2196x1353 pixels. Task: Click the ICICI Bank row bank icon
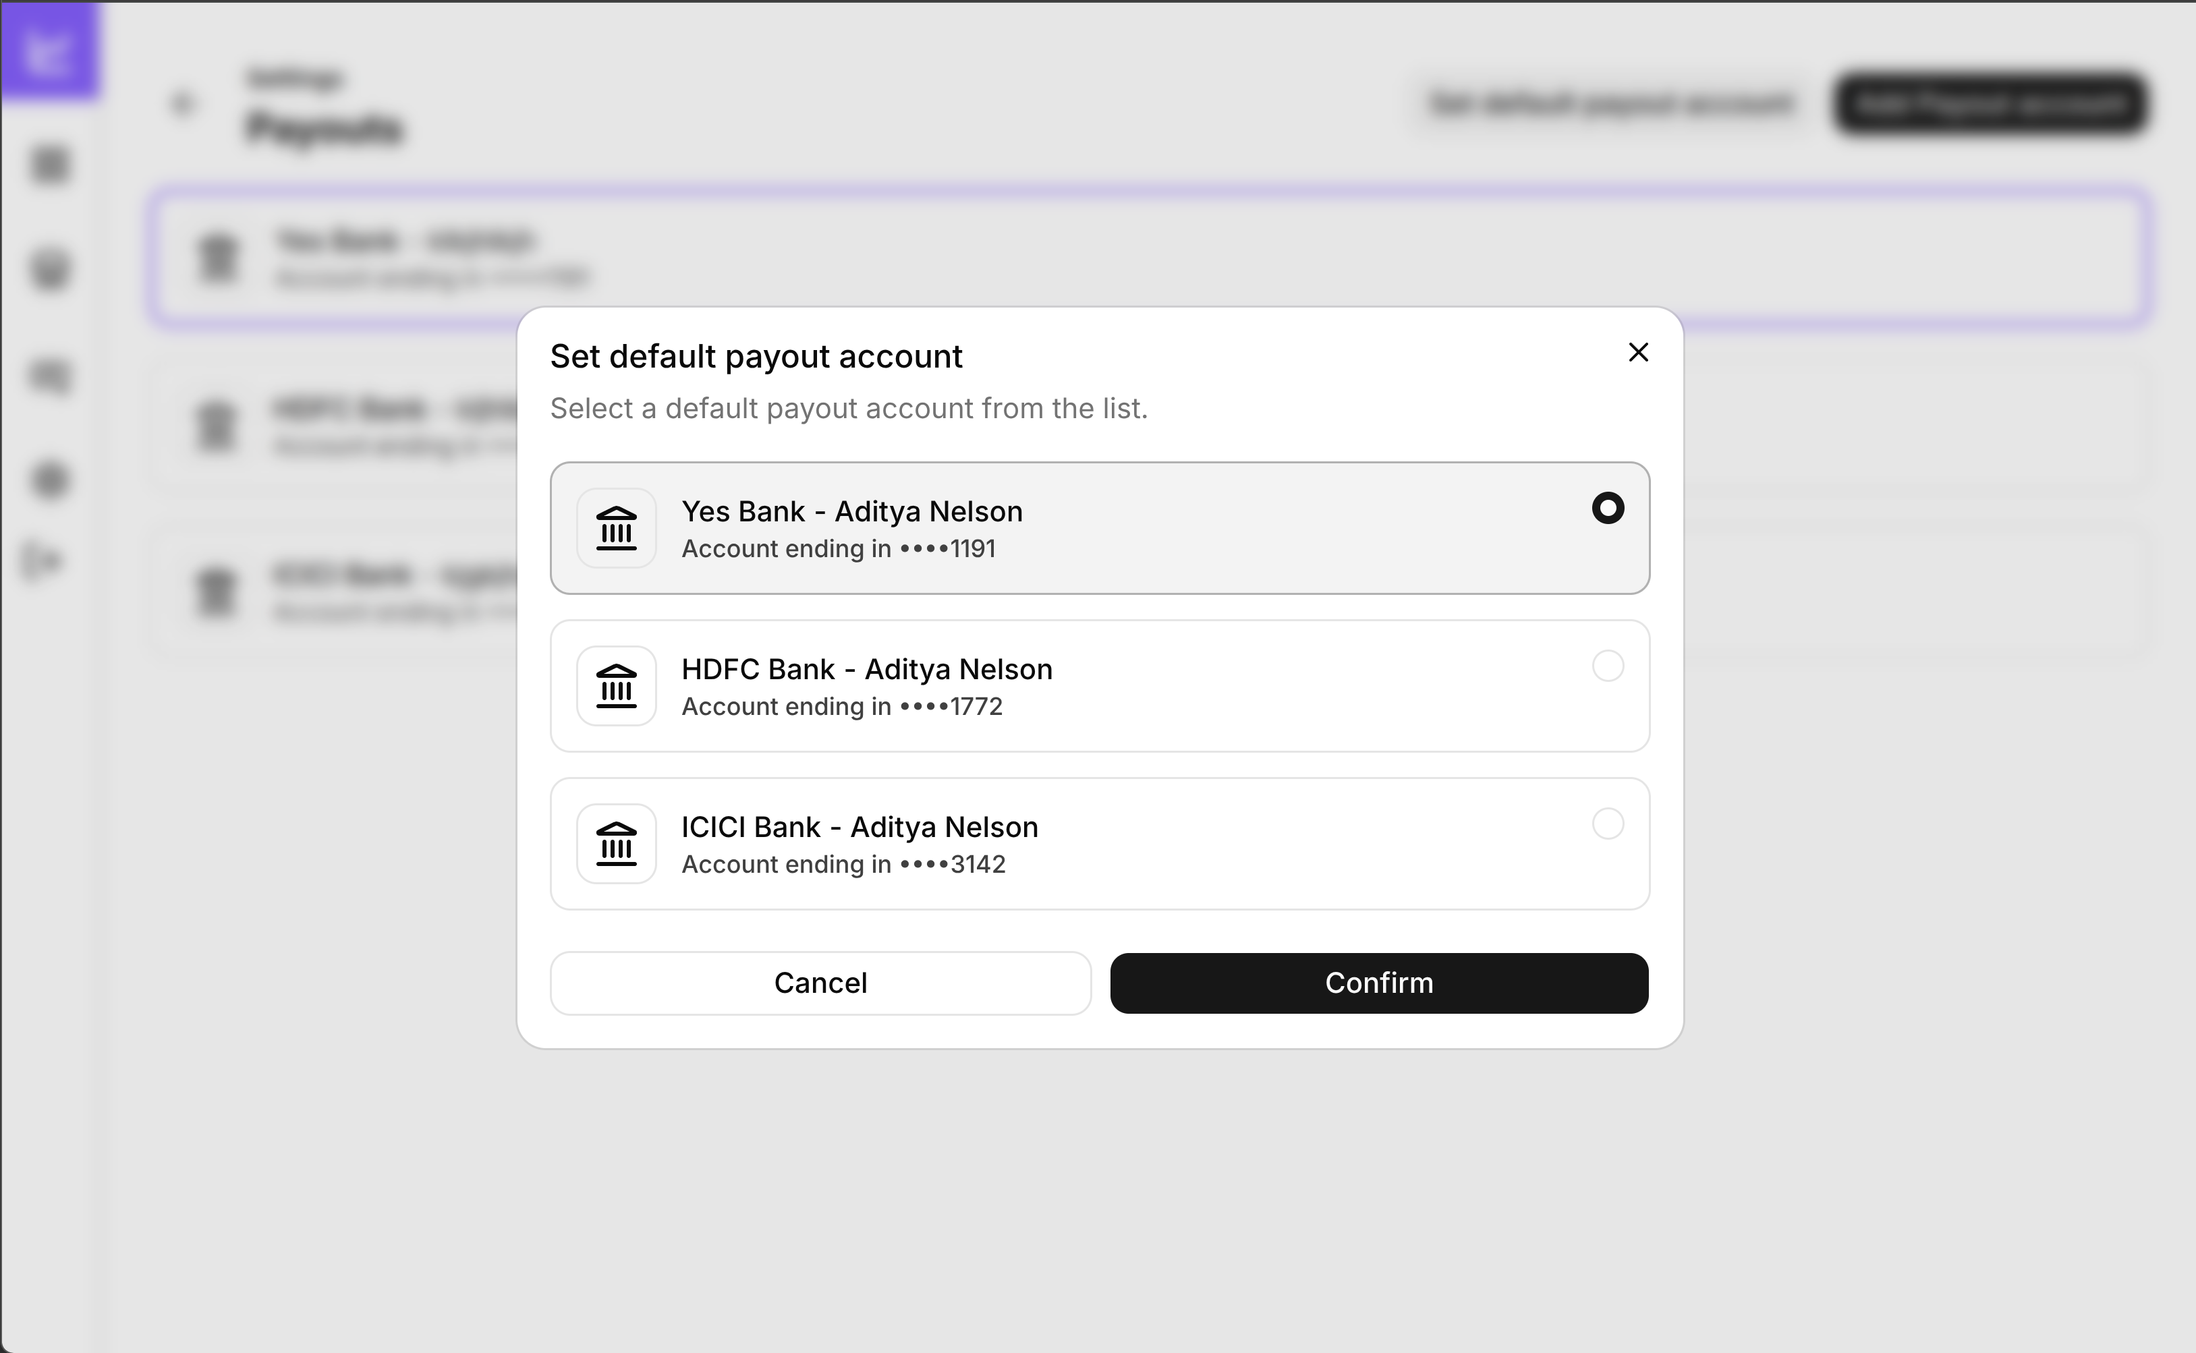(617, 843)
